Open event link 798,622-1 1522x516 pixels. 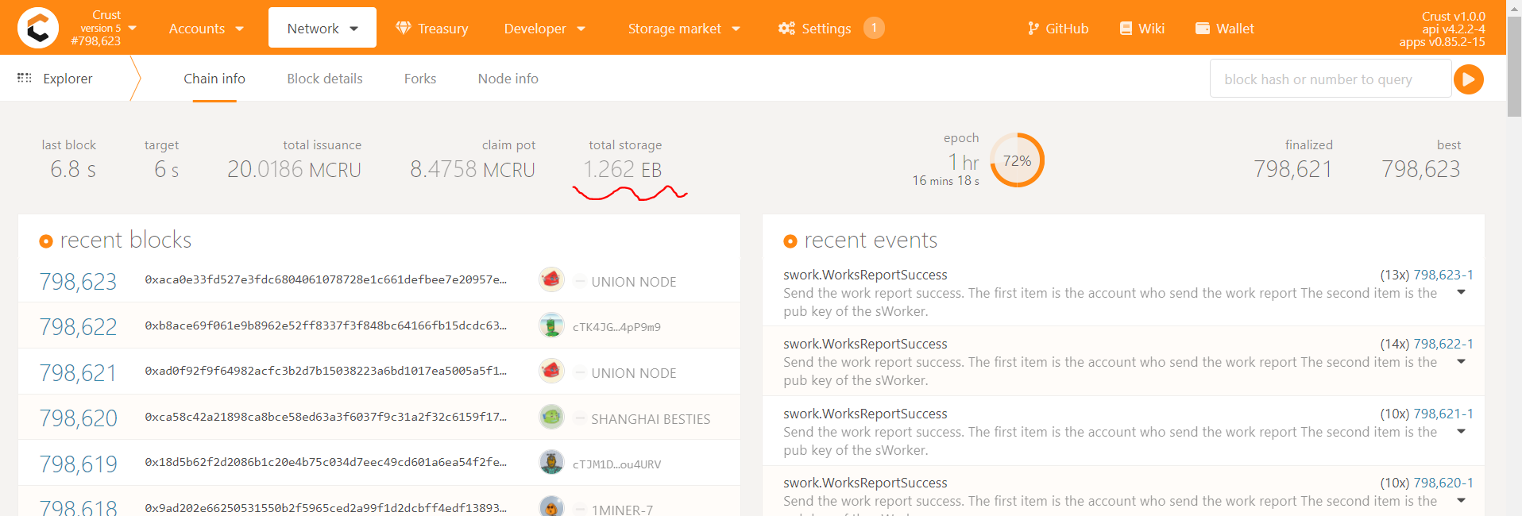[x=1443, y=344]
